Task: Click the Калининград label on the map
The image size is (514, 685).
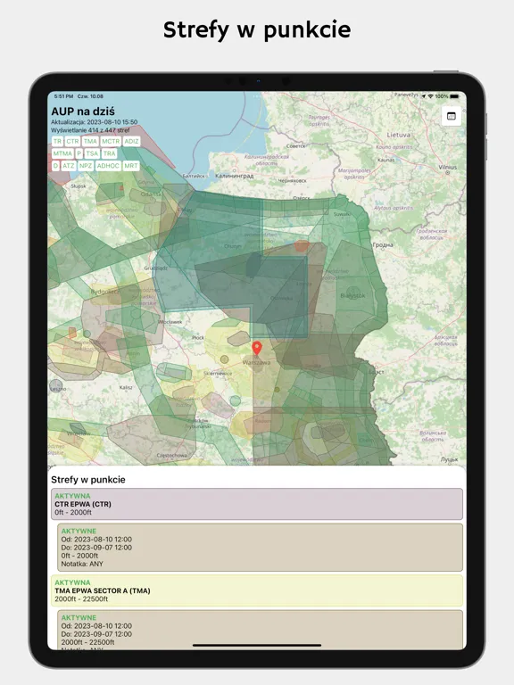Action: (x=235, y=176)
